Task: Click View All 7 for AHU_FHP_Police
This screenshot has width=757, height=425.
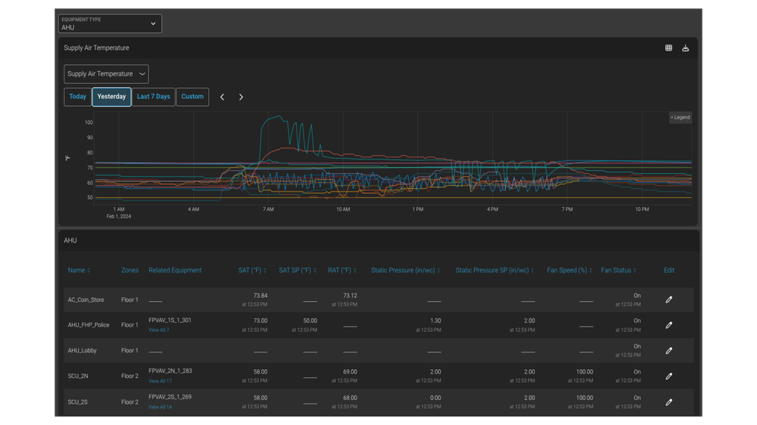Action: click(x=159, y=330)
